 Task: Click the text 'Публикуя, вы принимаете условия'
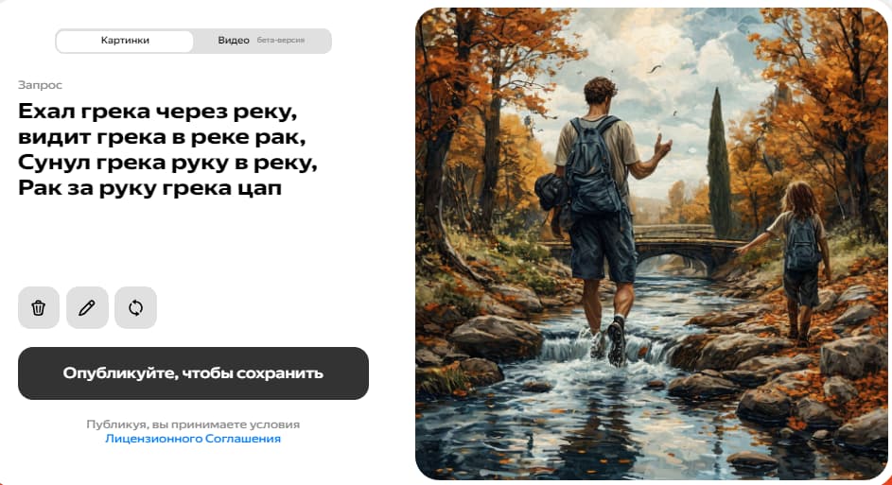pos(193,424)
